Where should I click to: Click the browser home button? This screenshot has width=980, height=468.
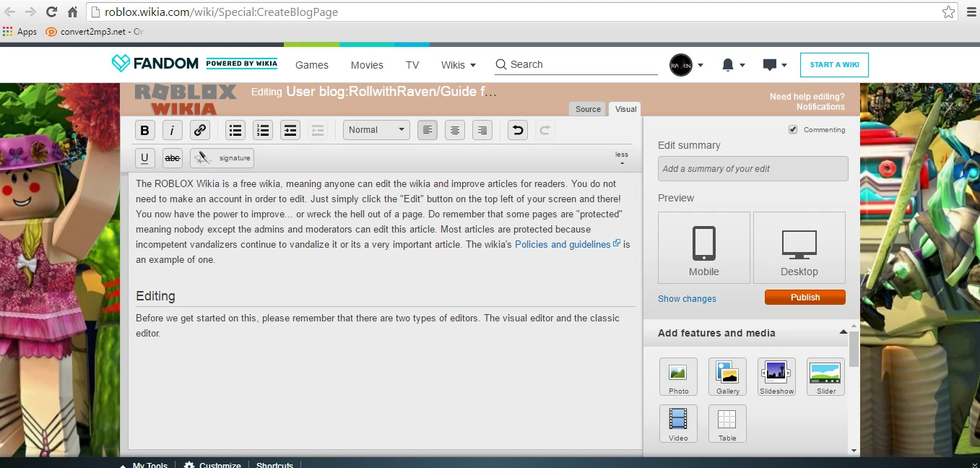(x=72, y=12)
